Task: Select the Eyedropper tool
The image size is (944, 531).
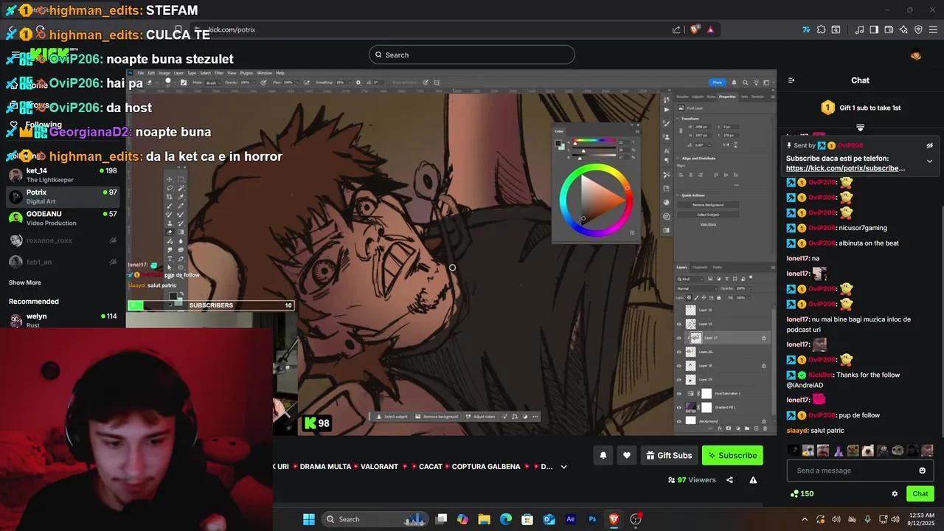Action: [181, 197]
